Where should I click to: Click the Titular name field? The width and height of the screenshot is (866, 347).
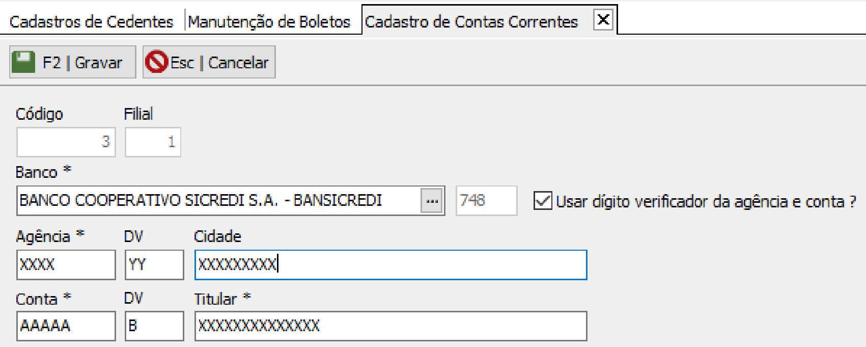pos(390,326)
